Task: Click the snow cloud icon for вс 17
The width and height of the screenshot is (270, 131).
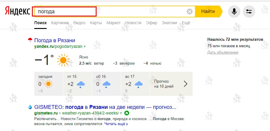Action: coord(139,84)
